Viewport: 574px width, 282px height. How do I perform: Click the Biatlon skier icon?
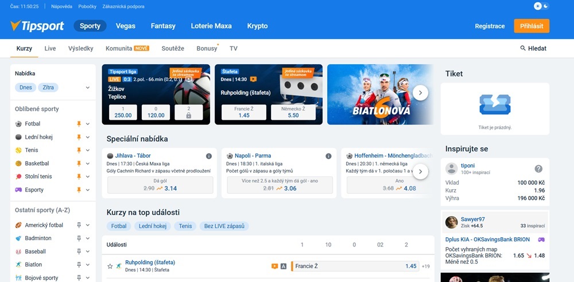click(x=18, y=264)
